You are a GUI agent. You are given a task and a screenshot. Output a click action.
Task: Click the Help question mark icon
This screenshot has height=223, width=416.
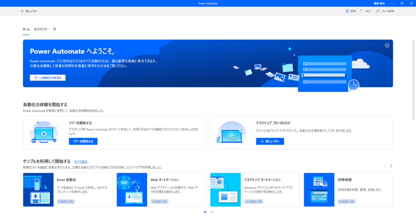(x=361, y=11)
